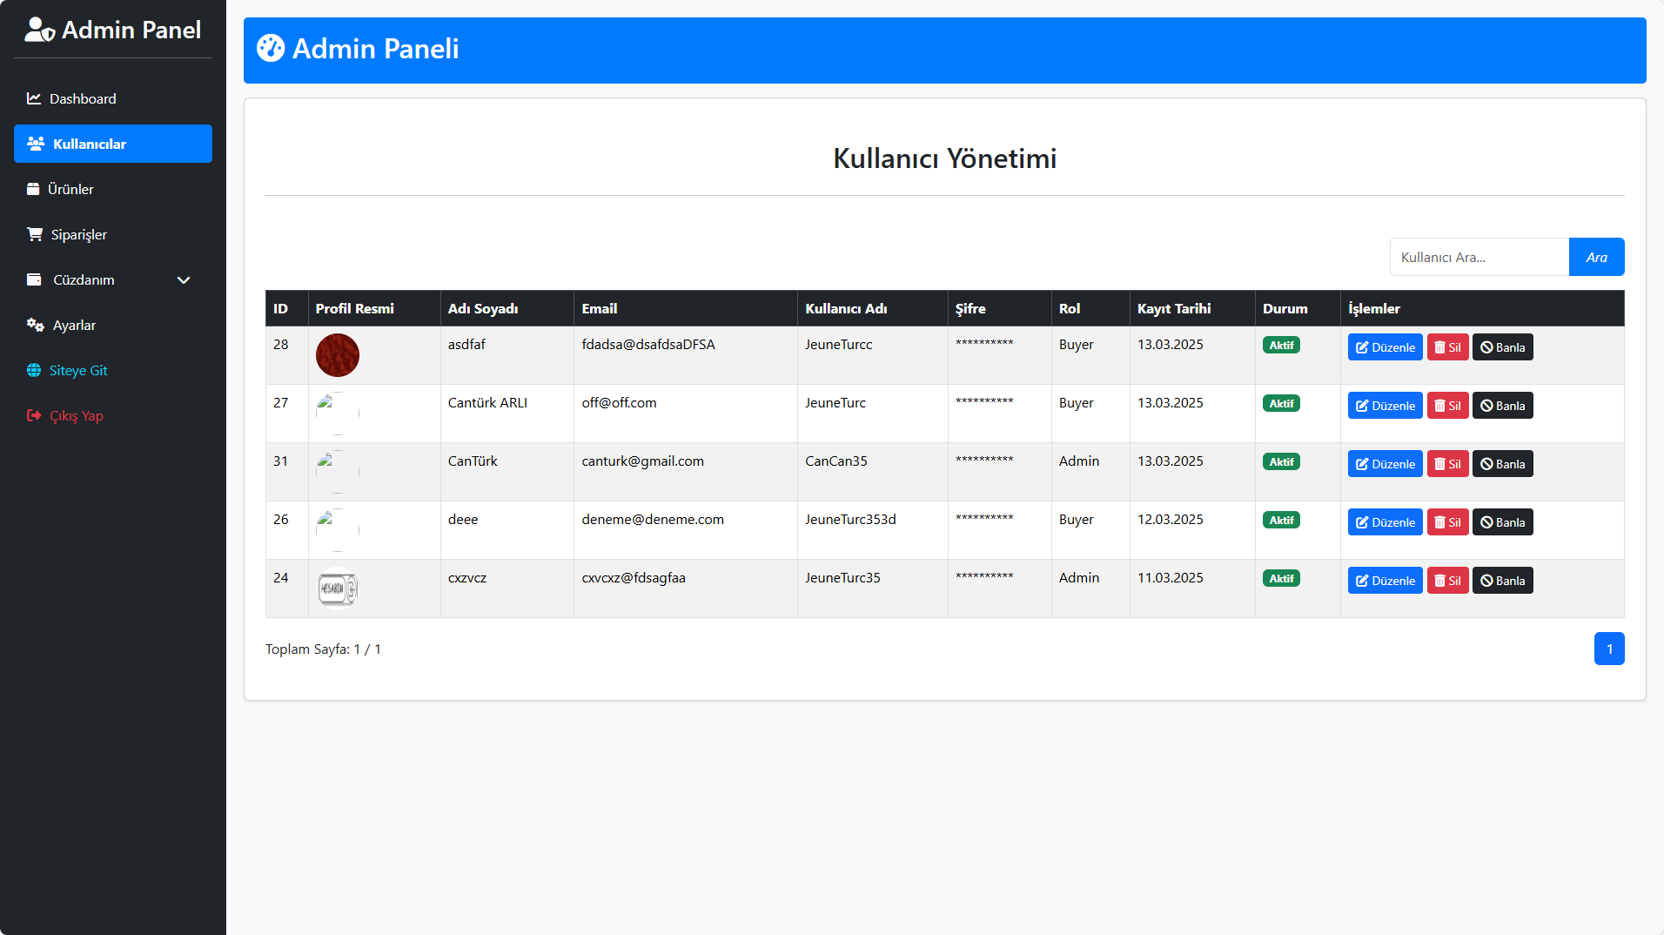Click Banla in the deee row
The image size is (1664, 935).
pos(1502,522)
